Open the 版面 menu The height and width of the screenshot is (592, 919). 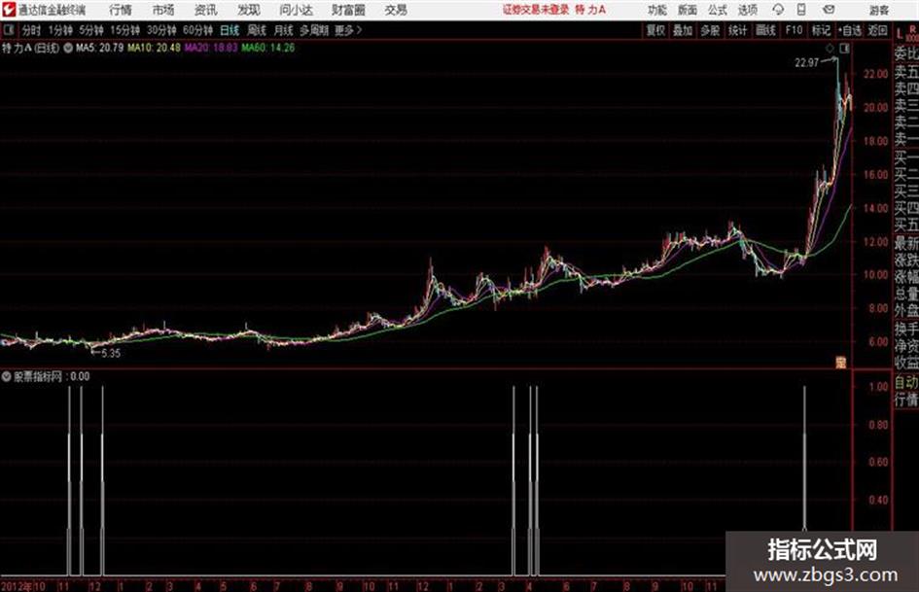coord(687,10)
